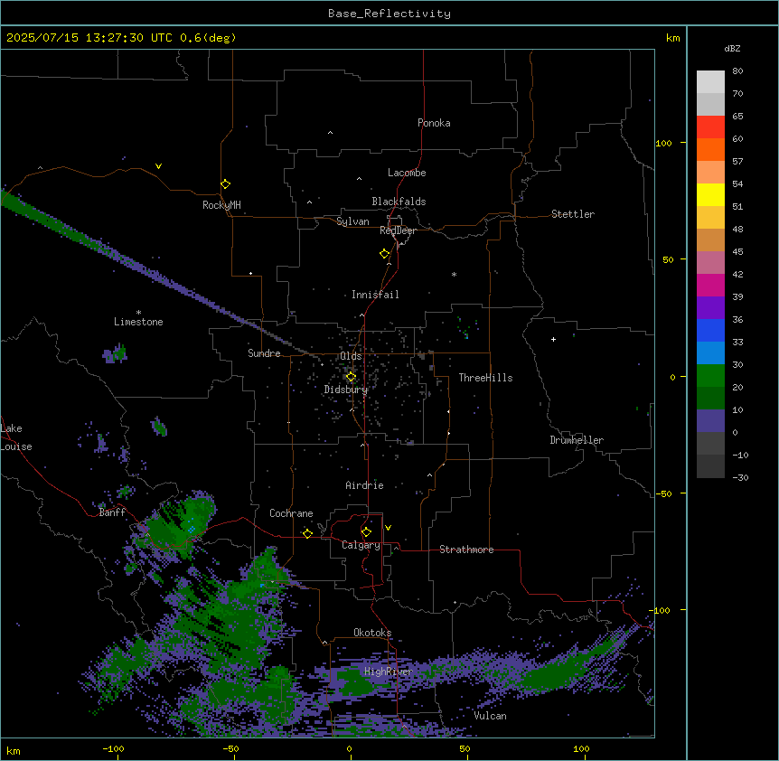Screen dimensions: 779x761
Task: Click the Cochrane label
Action: point(291,513)
